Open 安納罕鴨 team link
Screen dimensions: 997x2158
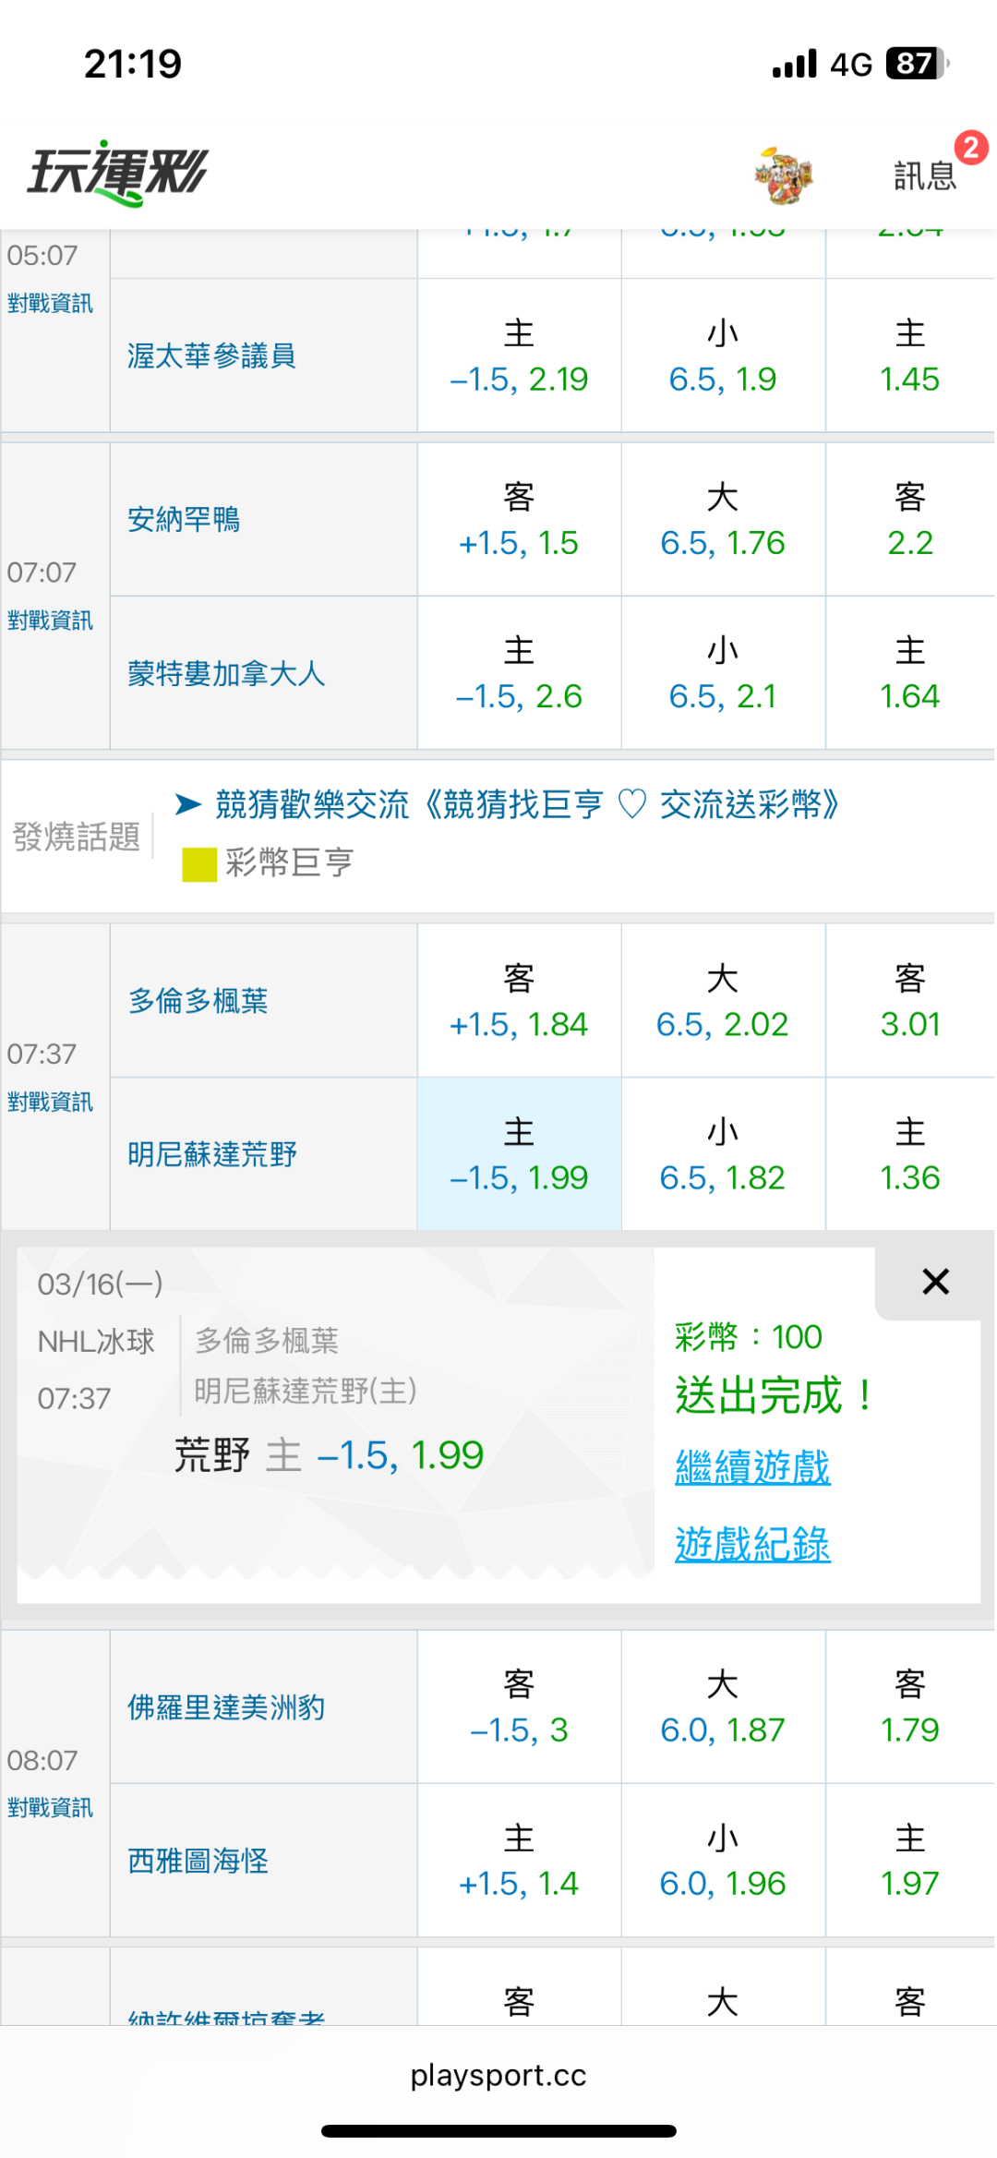point(184,520)
